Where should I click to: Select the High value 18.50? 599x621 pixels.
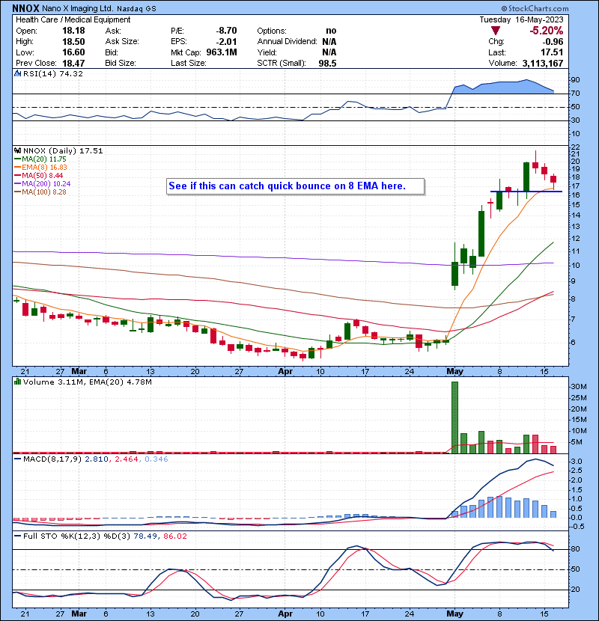point(73,42)
